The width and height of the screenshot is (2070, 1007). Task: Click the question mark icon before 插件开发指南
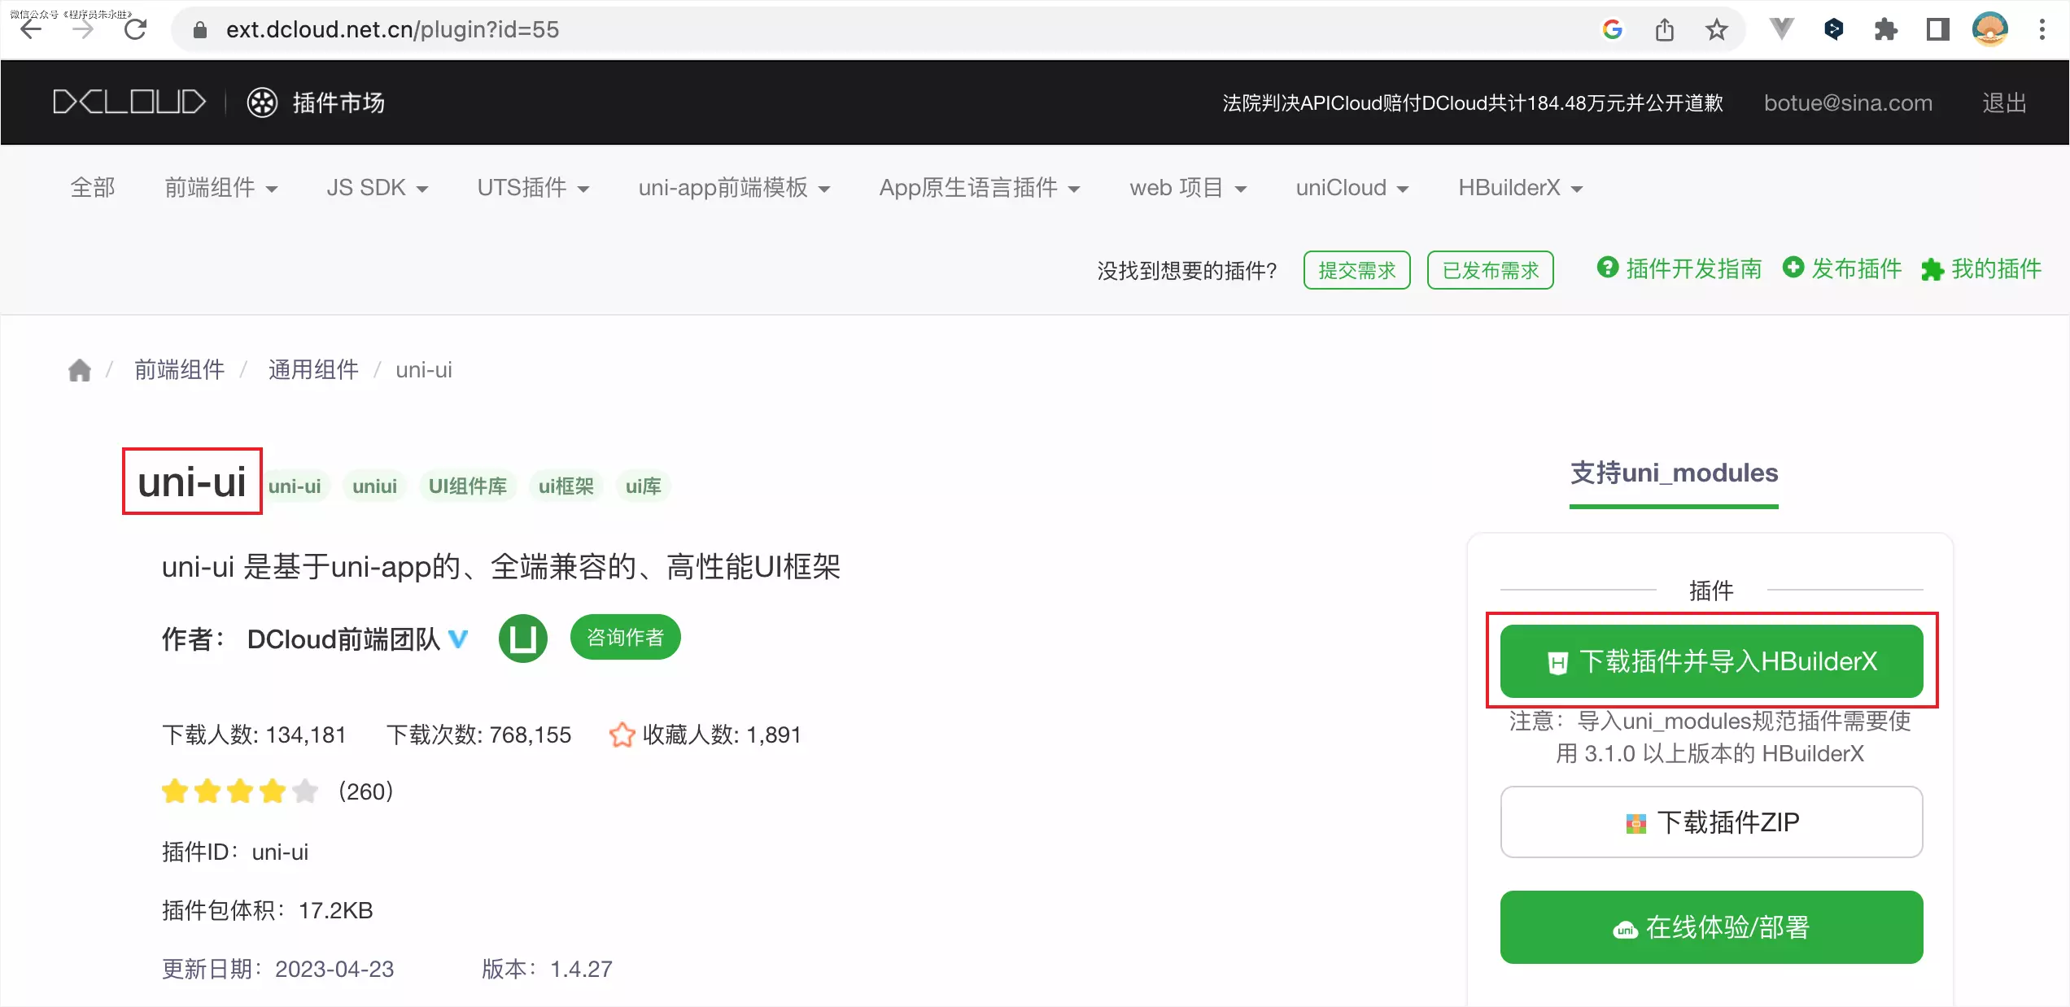(1609, 268)
